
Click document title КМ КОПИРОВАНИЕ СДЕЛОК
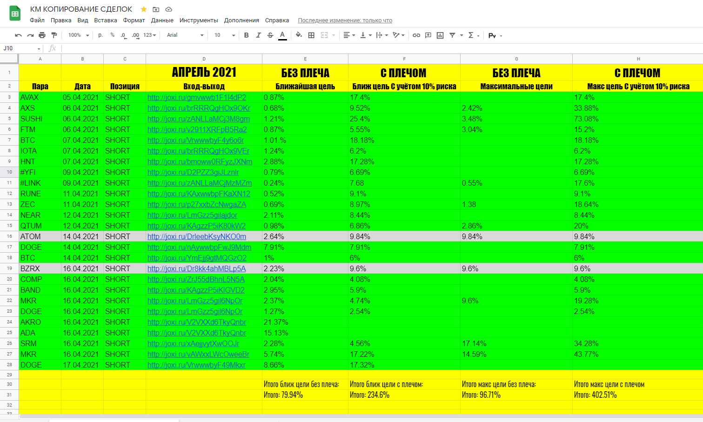(81, 9)
